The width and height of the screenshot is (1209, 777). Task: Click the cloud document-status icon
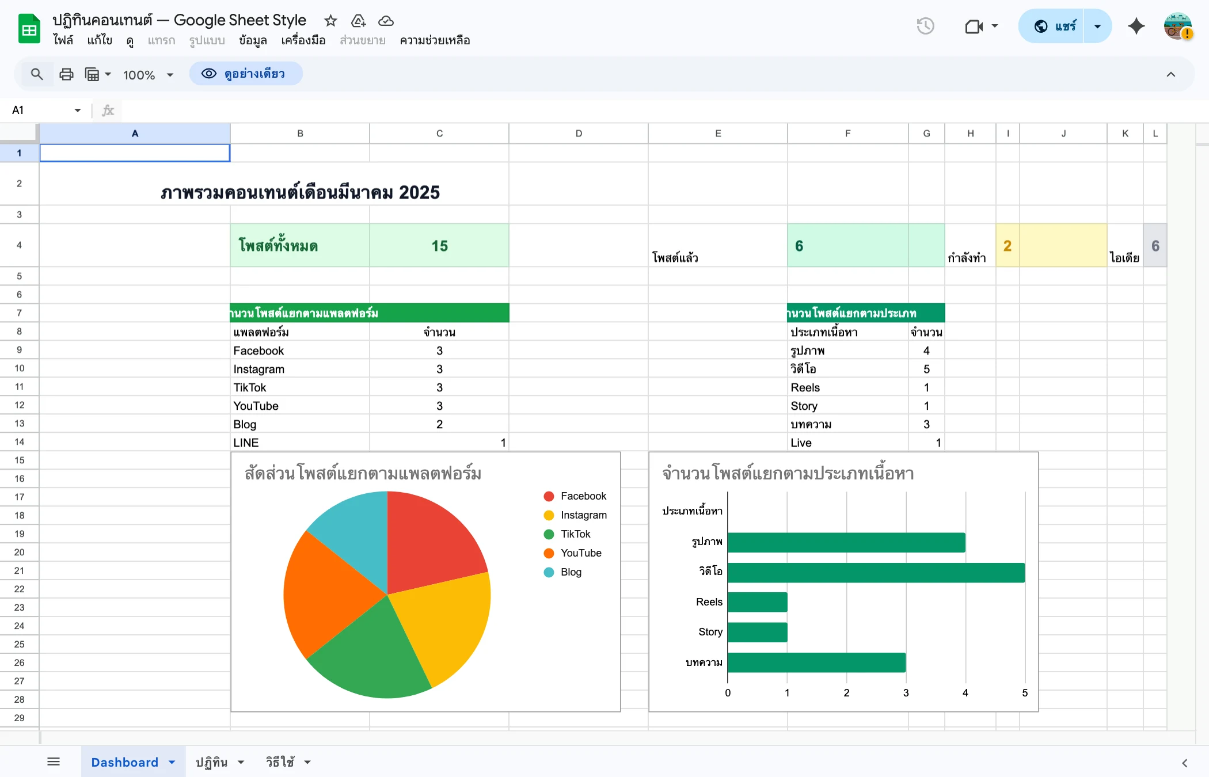385,21
